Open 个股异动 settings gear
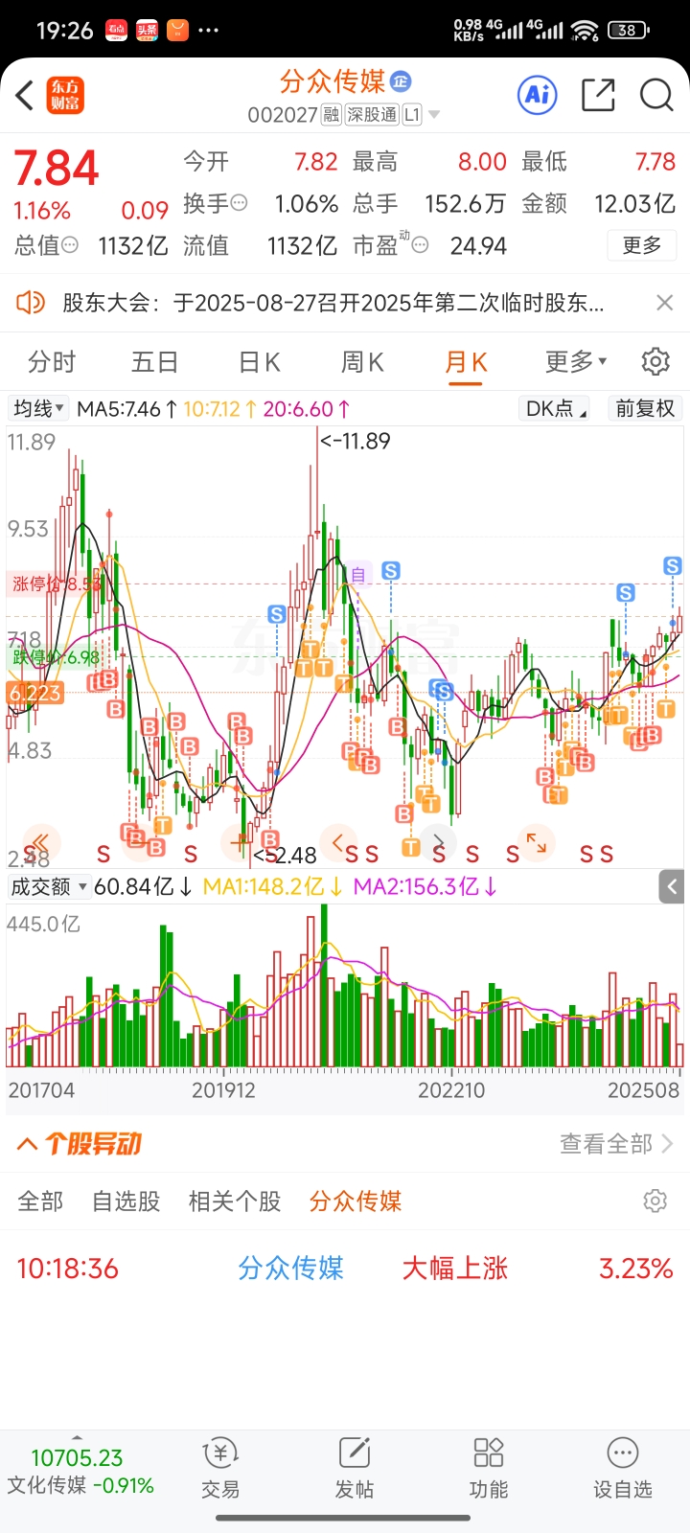 [655, 1201]
